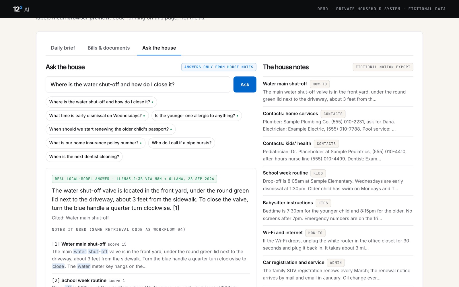Pick the home insurance policy number chip
The height and width of the screenshot is (287, 459).
coord(96,143)
